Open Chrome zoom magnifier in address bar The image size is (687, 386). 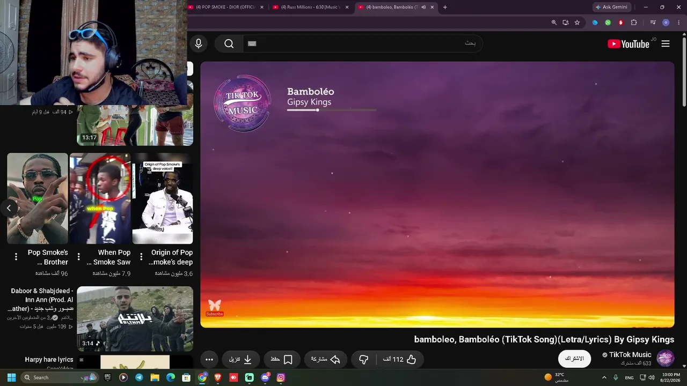click(554, 23)
